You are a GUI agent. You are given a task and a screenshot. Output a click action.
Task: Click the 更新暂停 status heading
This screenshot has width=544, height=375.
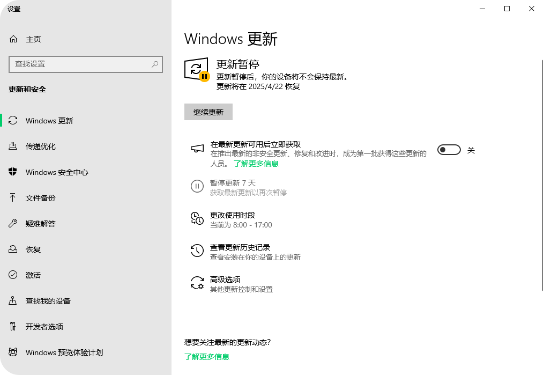tap(238, 64)
